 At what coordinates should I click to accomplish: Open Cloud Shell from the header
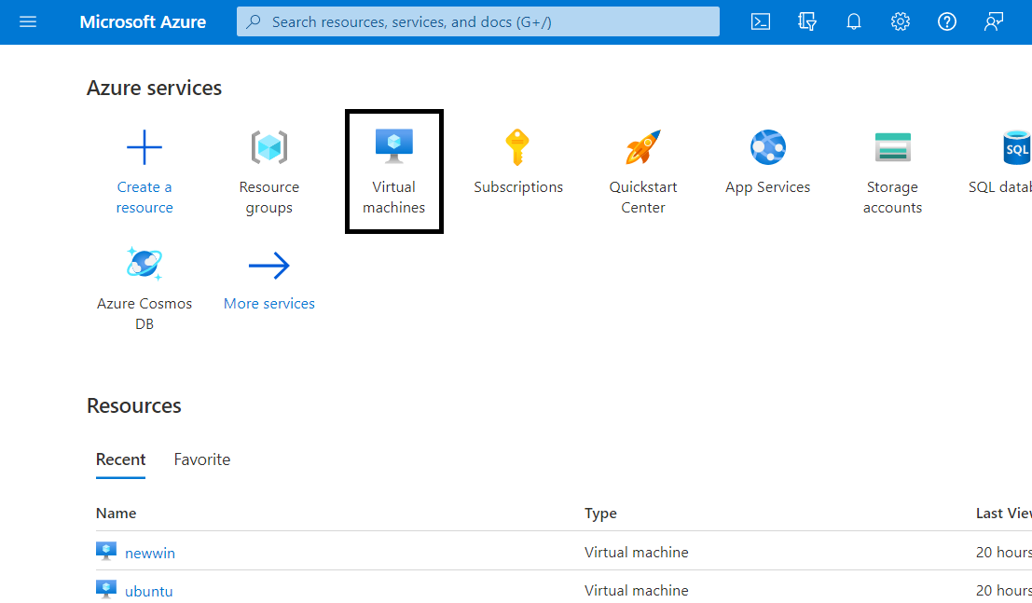(760, 21)
